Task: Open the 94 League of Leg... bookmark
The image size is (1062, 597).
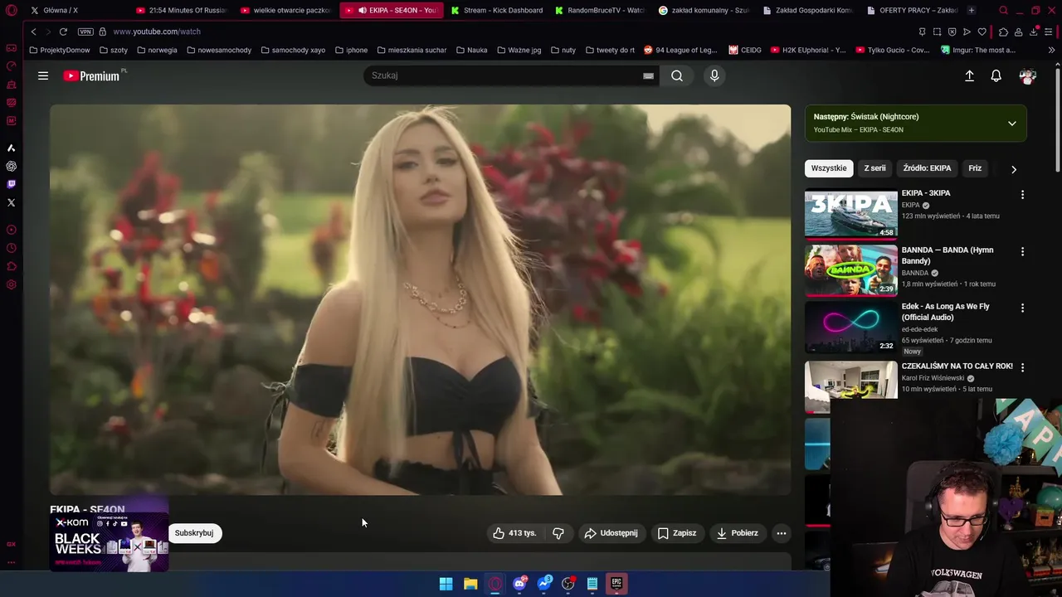Action: click(680, 50)
